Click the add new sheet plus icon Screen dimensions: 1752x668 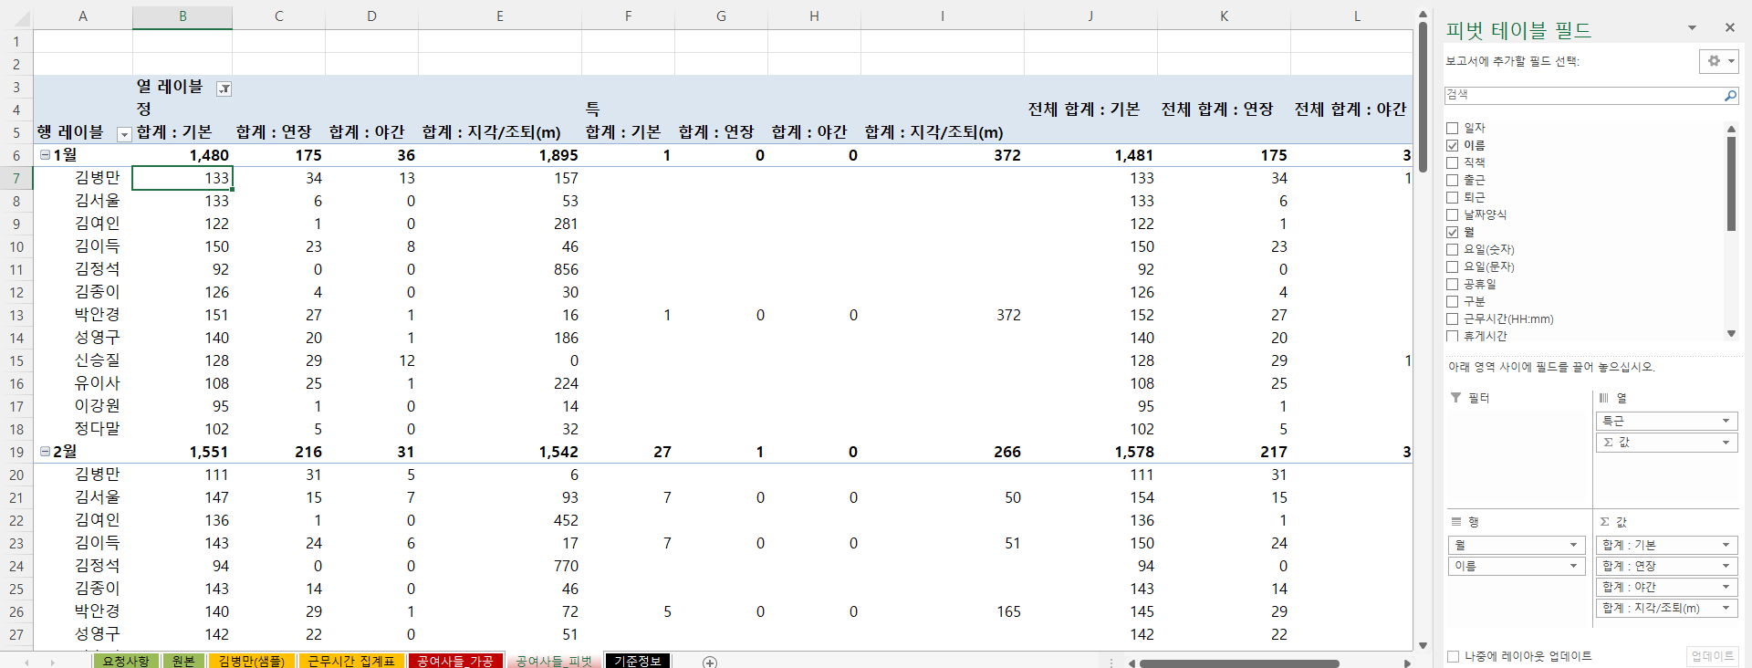(x=710, y=662)
